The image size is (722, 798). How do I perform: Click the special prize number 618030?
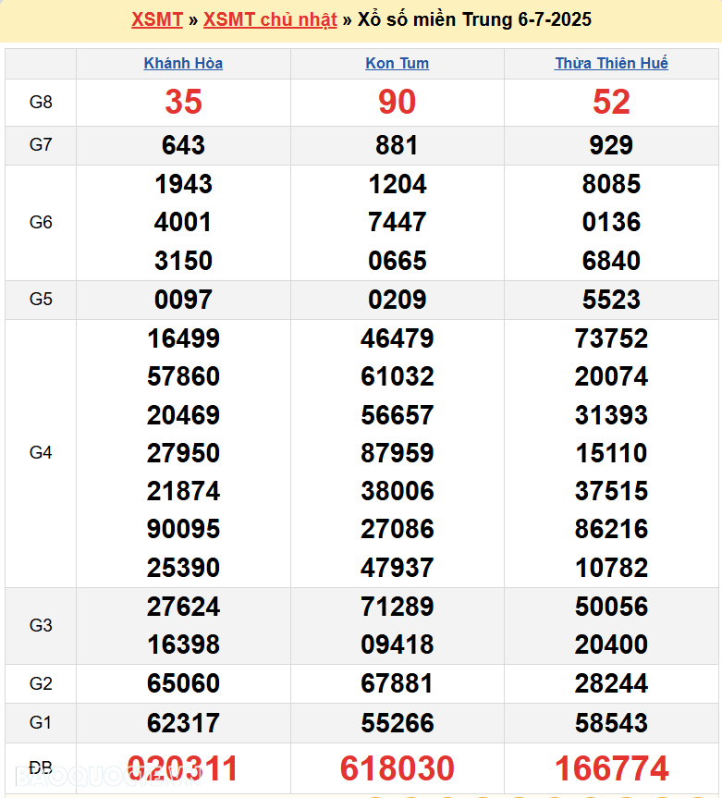[398, 768]
